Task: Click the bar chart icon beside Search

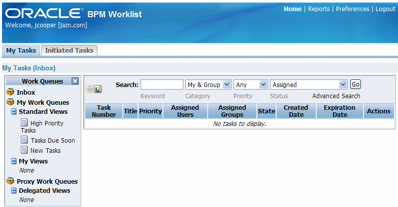Action: point(98,89)
